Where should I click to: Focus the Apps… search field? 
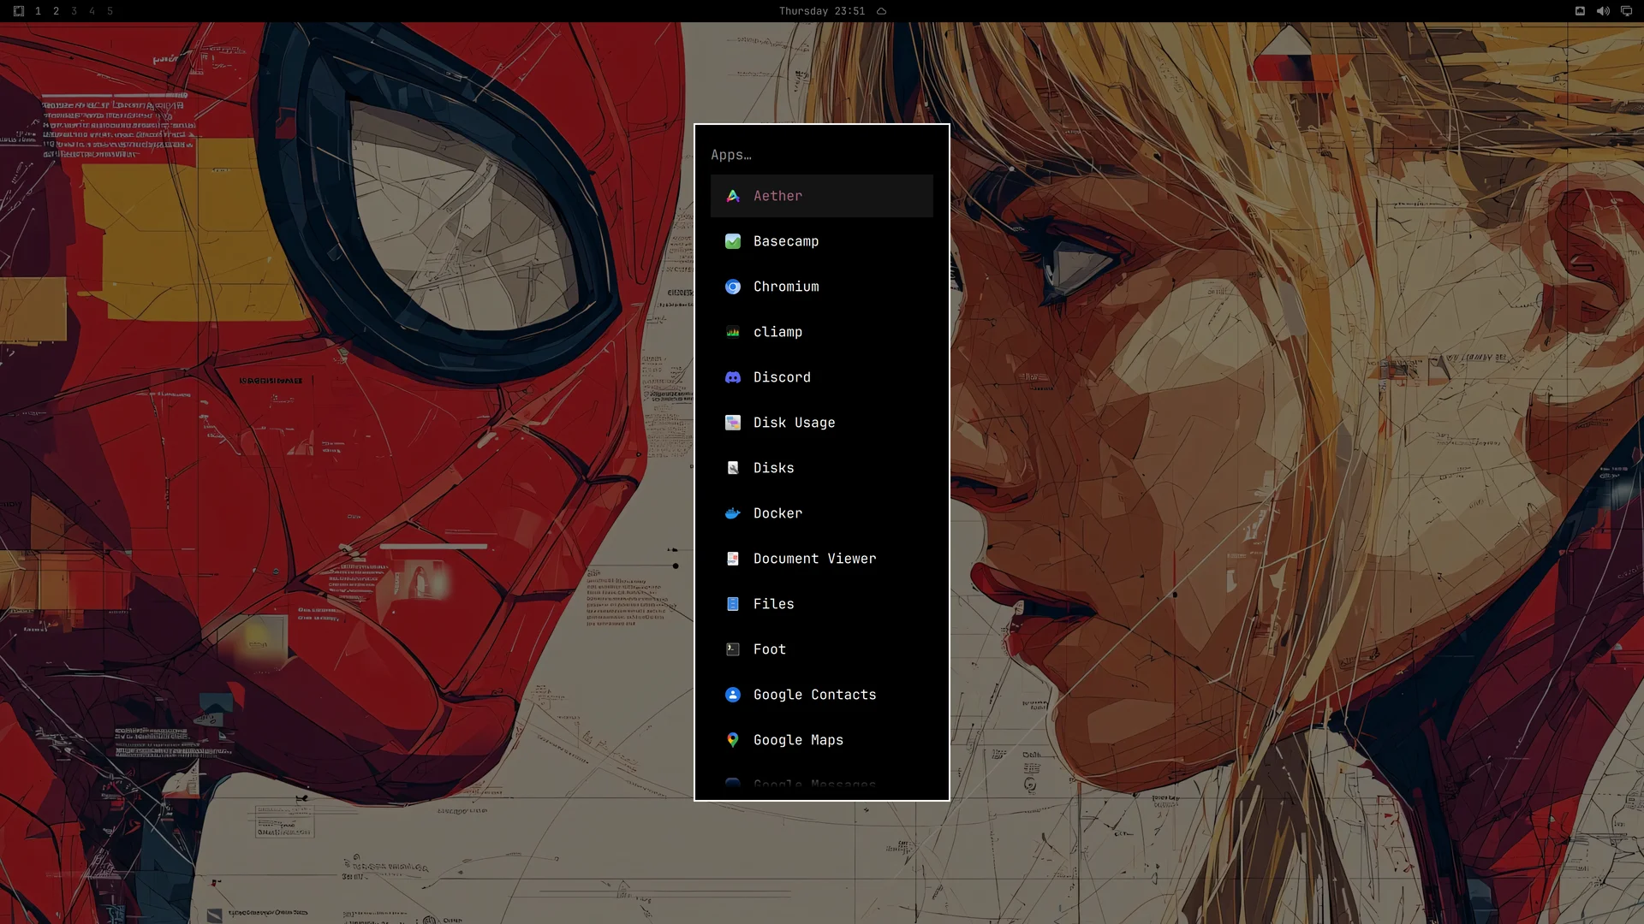(x=822, y=155)
